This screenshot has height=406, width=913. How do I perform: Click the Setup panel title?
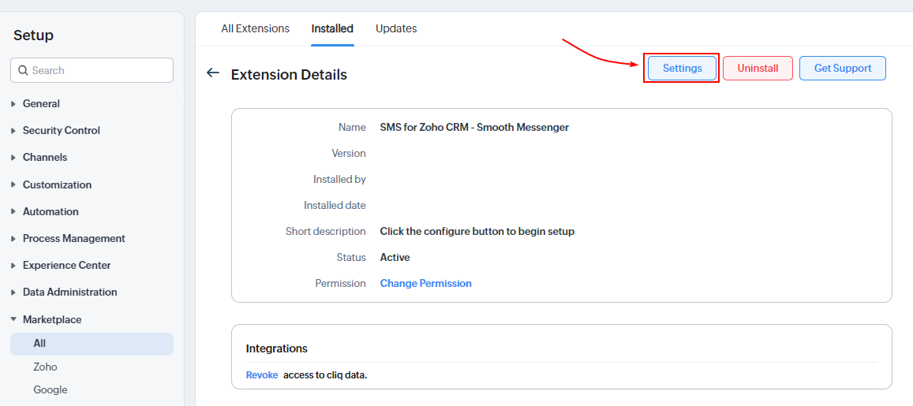33,35
